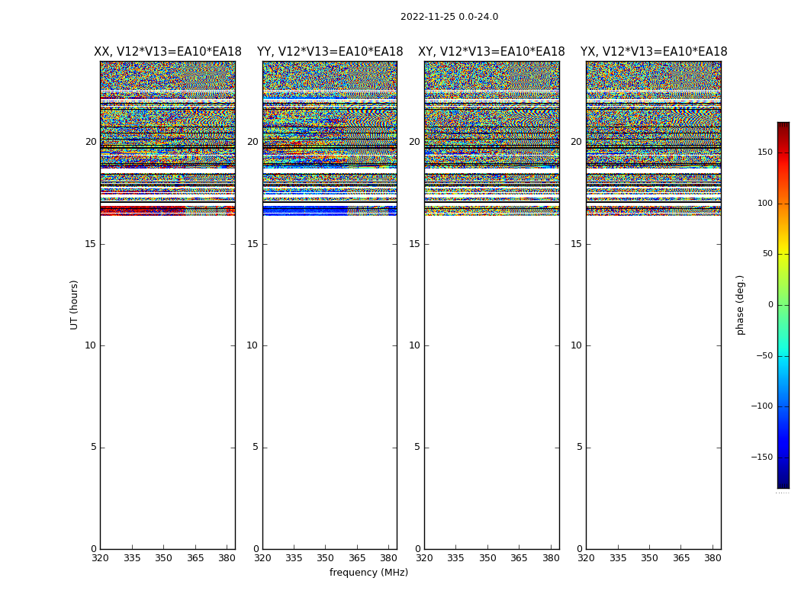801x610 pixels.
Task: Click the YY plot waterfall image area
Action: 330,305
